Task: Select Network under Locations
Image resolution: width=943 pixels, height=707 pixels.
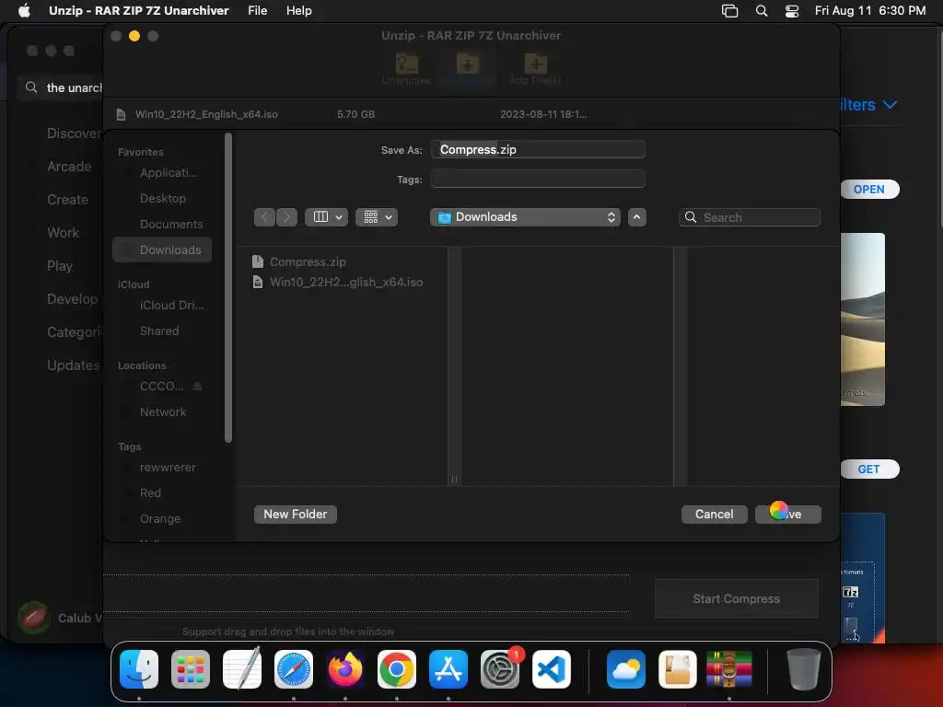Action: tap(162, 412)
